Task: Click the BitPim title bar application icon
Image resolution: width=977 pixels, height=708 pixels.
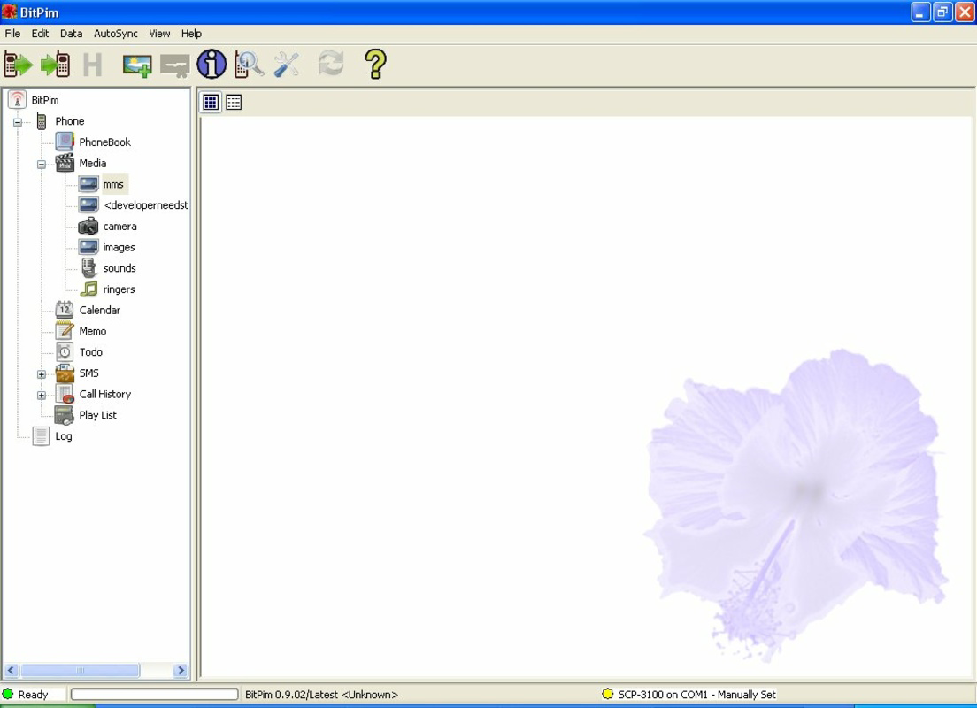Action: tap(10, 12)
